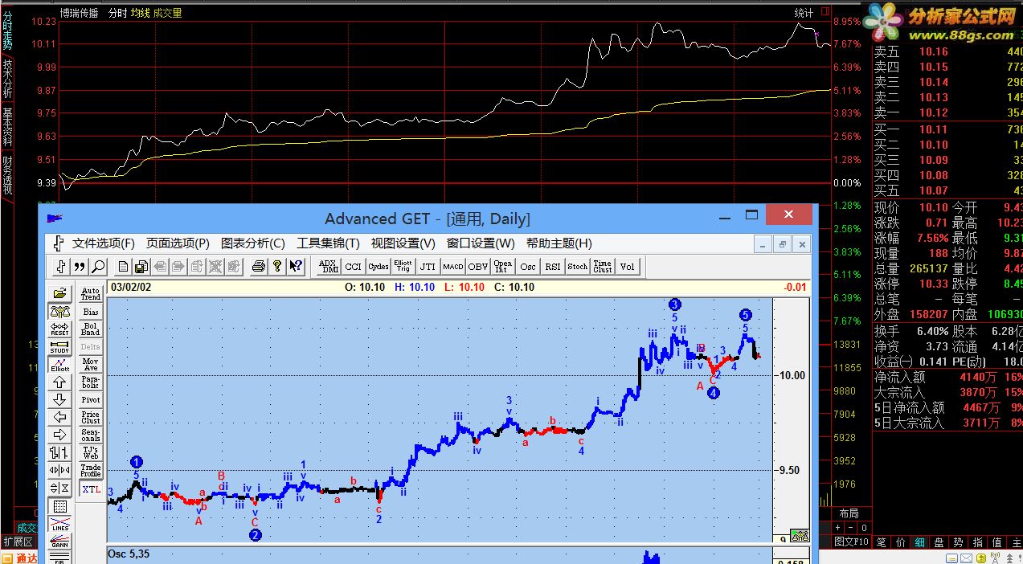1023x564 pixels.
Task: Toggle the Mov Ave study
Action: pyautogui.click(x=91, y=365)
